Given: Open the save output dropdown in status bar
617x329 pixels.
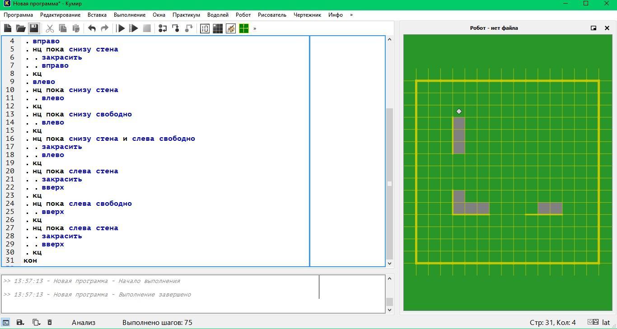Looking at the screenshot, I should click(20, 322).
